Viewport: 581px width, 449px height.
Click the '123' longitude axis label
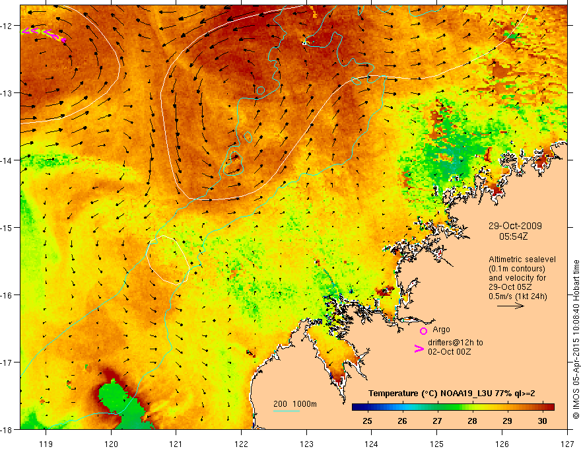coord(306,444)
